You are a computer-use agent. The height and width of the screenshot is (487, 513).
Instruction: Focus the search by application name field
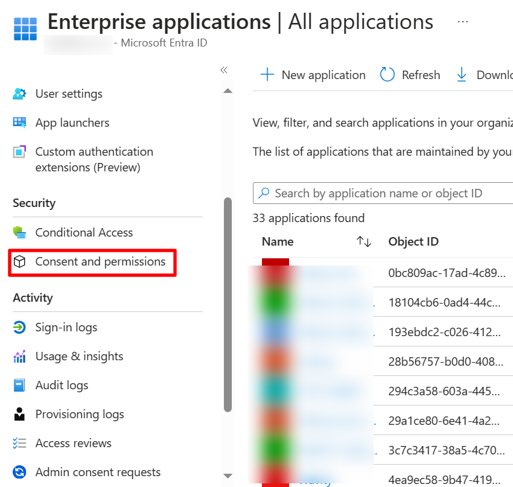(x=383, y=193)
